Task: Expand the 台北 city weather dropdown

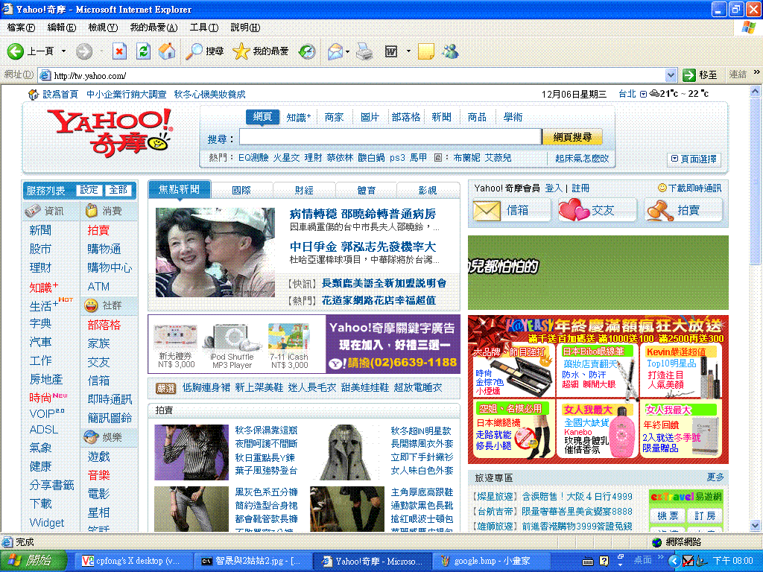Action: (x=643, y=95)
